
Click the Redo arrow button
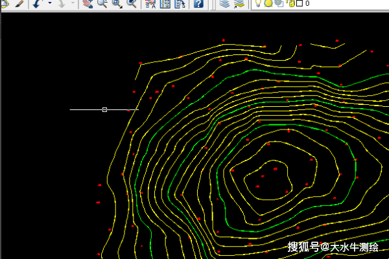tap(61, 4)
